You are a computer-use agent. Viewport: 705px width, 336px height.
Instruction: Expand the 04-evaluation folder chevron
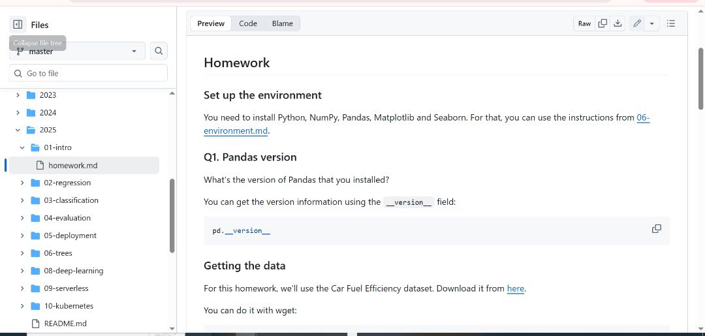tap(22, 218)
